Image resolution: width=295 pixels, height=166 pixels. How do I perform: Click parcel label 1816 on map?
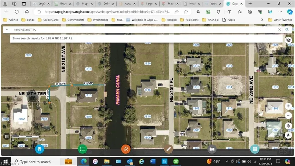(x=147, y=90)
